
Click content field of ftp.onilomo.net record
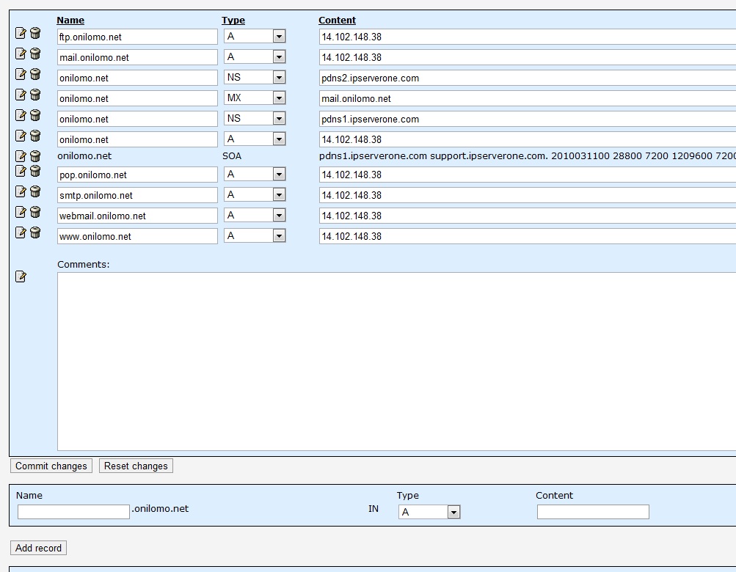click(x=528, y=37)
